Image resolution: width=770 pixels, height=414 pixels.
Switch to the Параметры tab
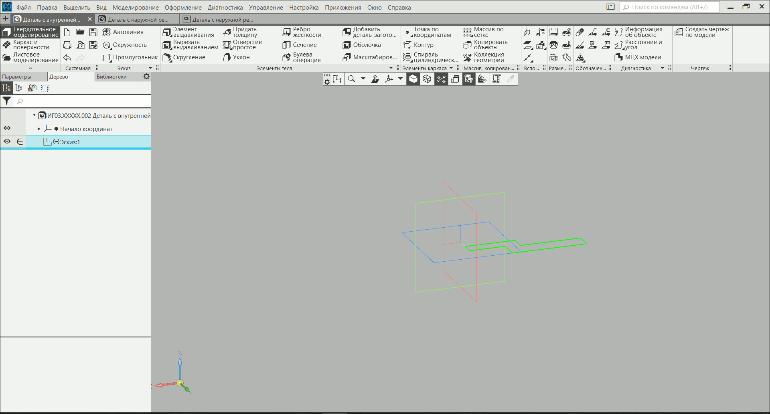pyautogui.click(x=23, y=77)
